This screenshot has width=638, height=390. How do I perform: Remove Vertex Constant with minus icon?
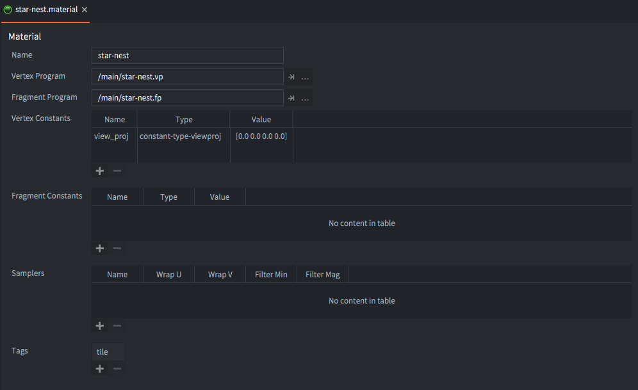[x=117, y=171]
